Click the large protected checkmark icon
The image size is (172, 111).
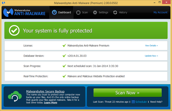14,30
